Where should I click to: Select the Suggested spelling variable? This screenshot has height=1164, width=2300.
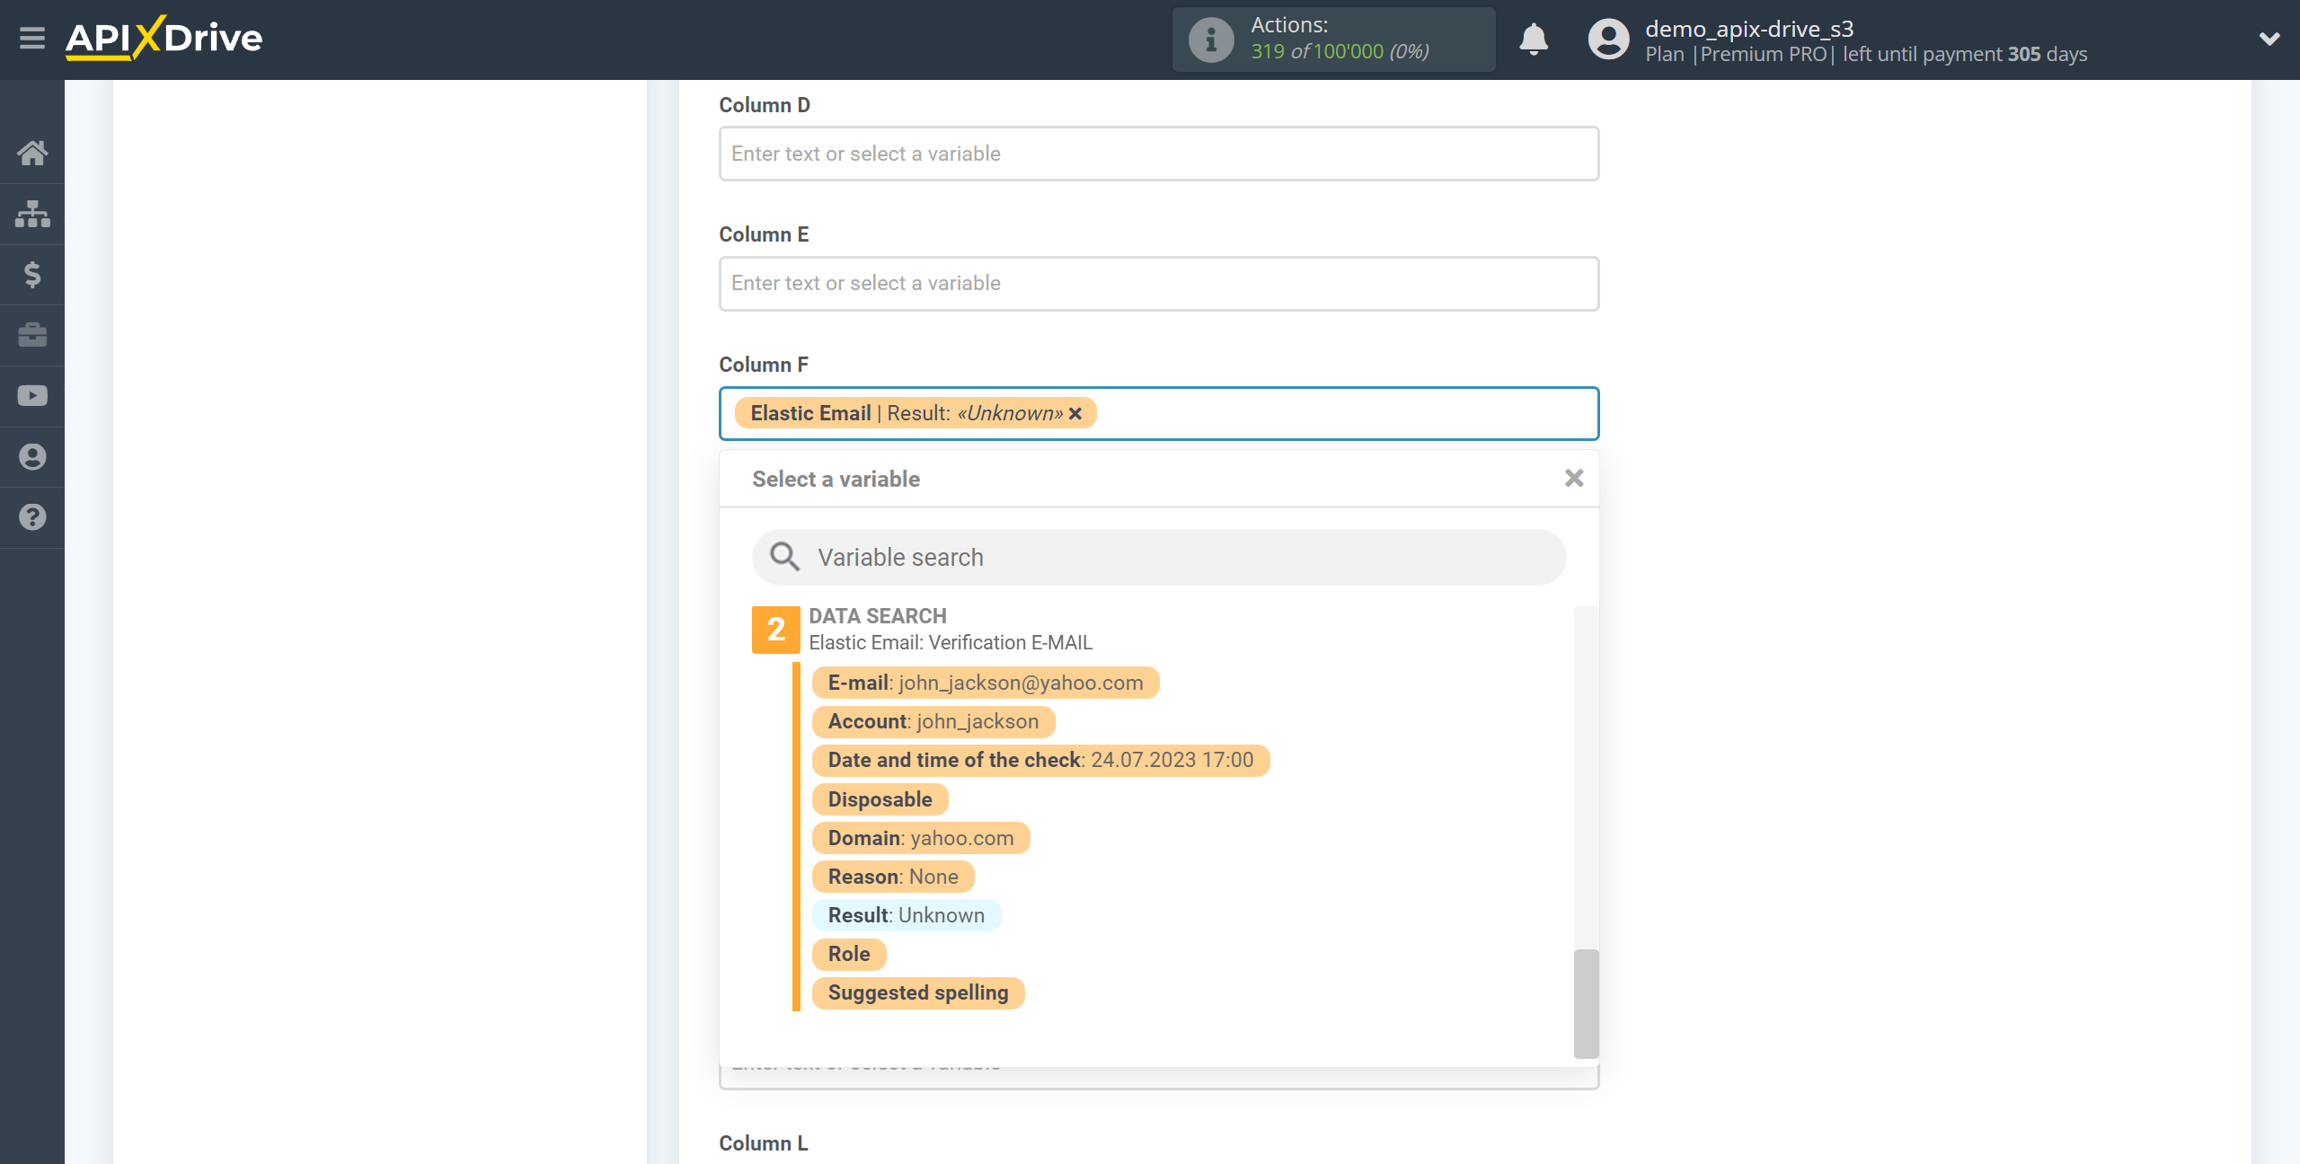coord(918,992)
